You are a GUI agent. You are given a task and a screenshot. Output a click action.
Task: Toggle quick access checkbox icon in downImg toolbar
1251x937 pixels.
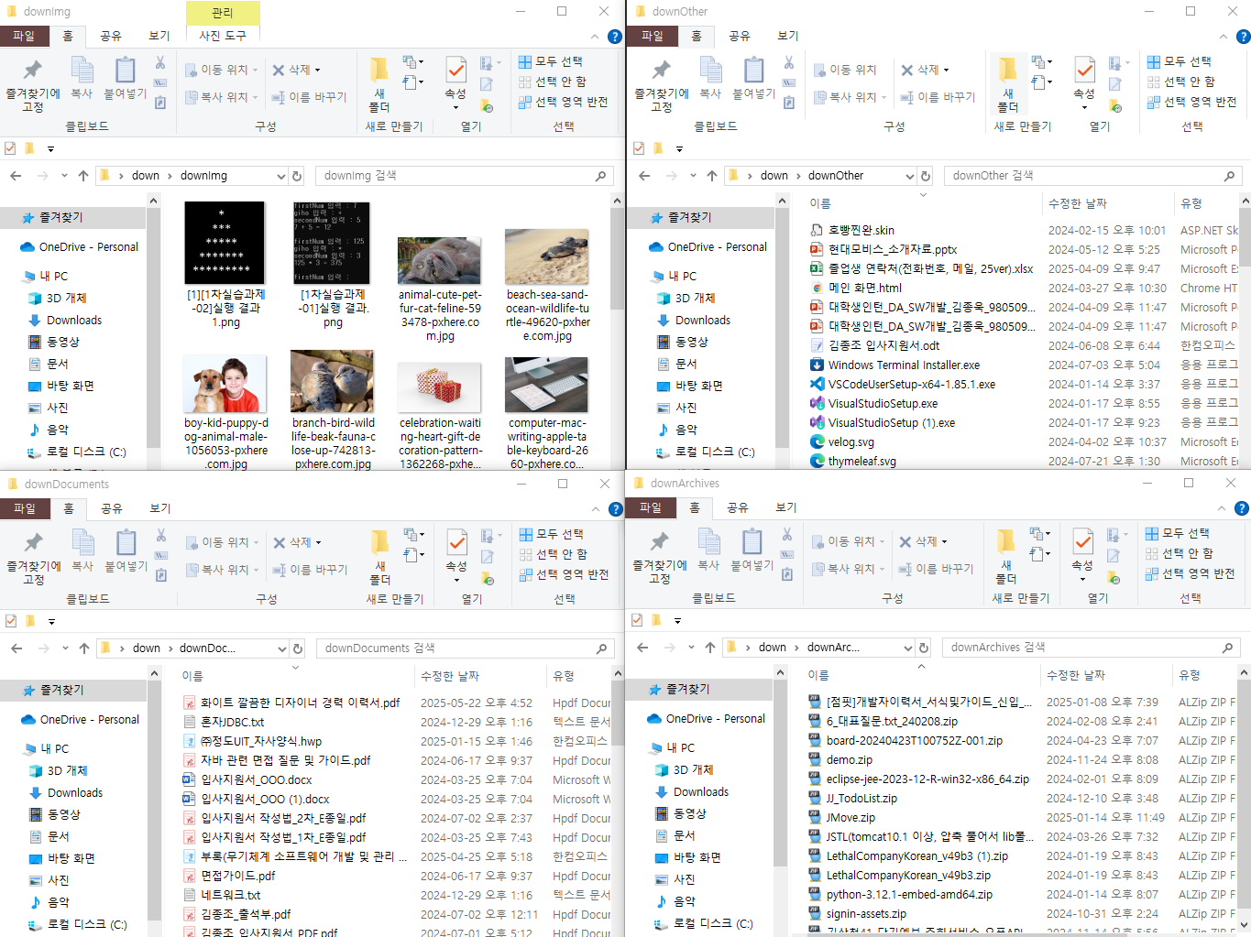point(10,148)
